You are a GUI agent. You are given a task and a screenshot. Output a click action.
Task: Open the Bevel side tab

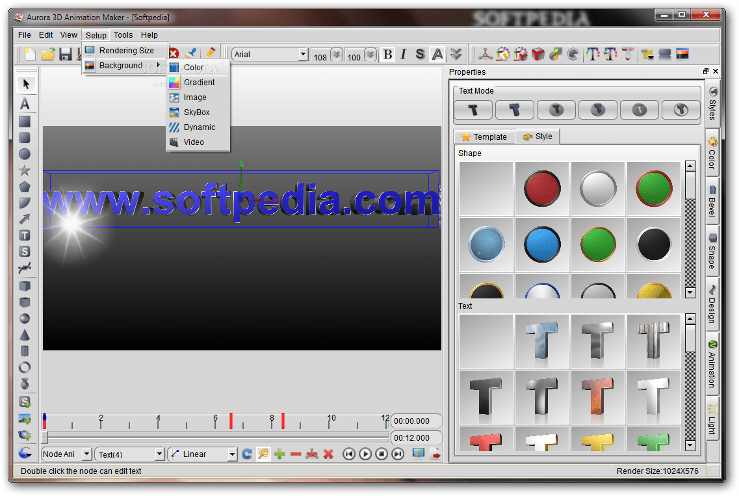coord(712,200)
